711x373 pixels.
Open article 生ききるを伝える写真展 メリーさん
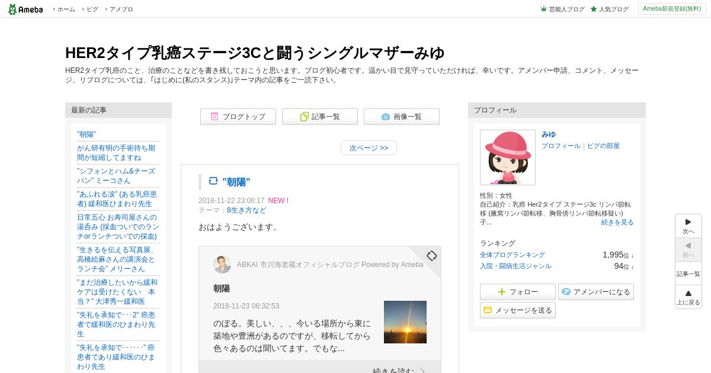[116, 259]
